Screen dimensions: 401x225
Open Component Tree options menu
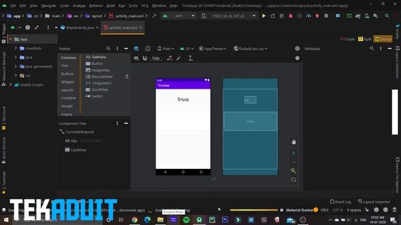(117, 123)
